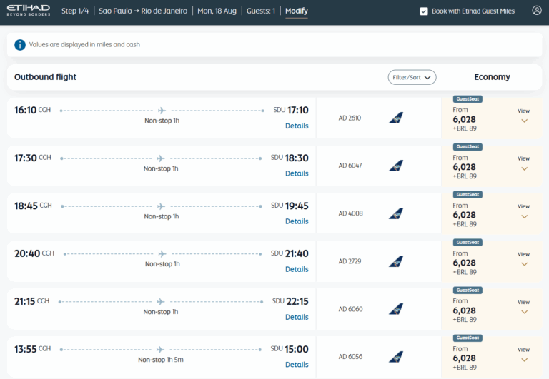Screen dimensions: 549x379
Task: Show Details for the 13:55 flight
Action: pyautogui.click(x=297, y=365)
